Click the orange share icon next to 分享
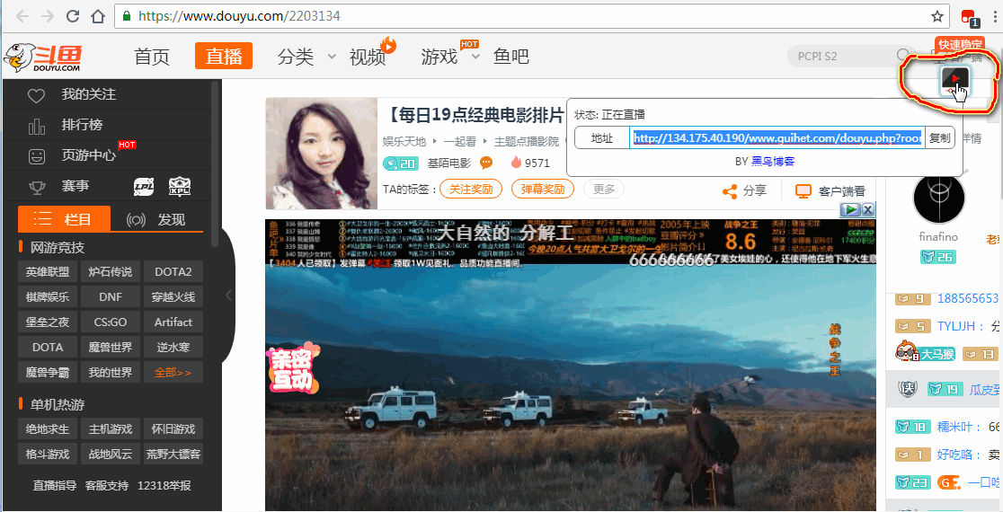 point(729,191)
